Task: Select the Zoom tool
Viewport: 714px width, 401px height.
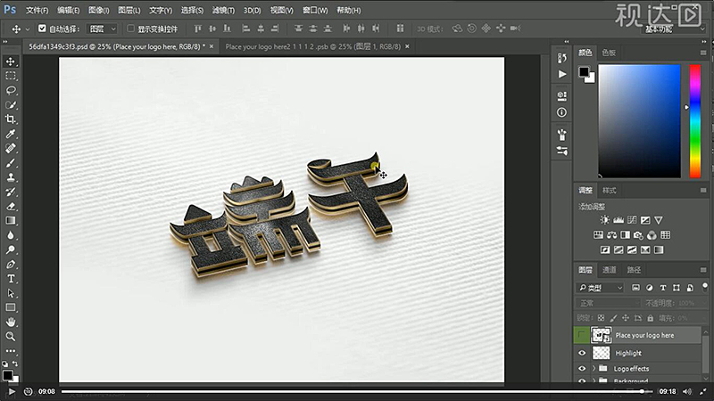Action: pyautogui.click(x=11, y=337)
